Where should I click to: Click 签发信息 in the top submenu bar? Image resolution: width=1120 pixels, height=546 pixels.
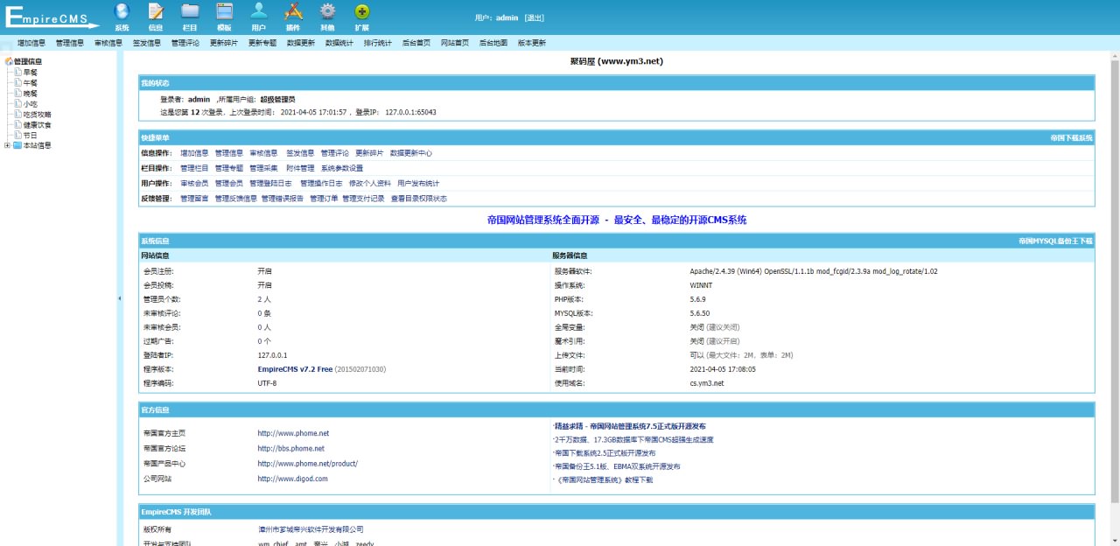pyautogui.click(x=147, y=42)
